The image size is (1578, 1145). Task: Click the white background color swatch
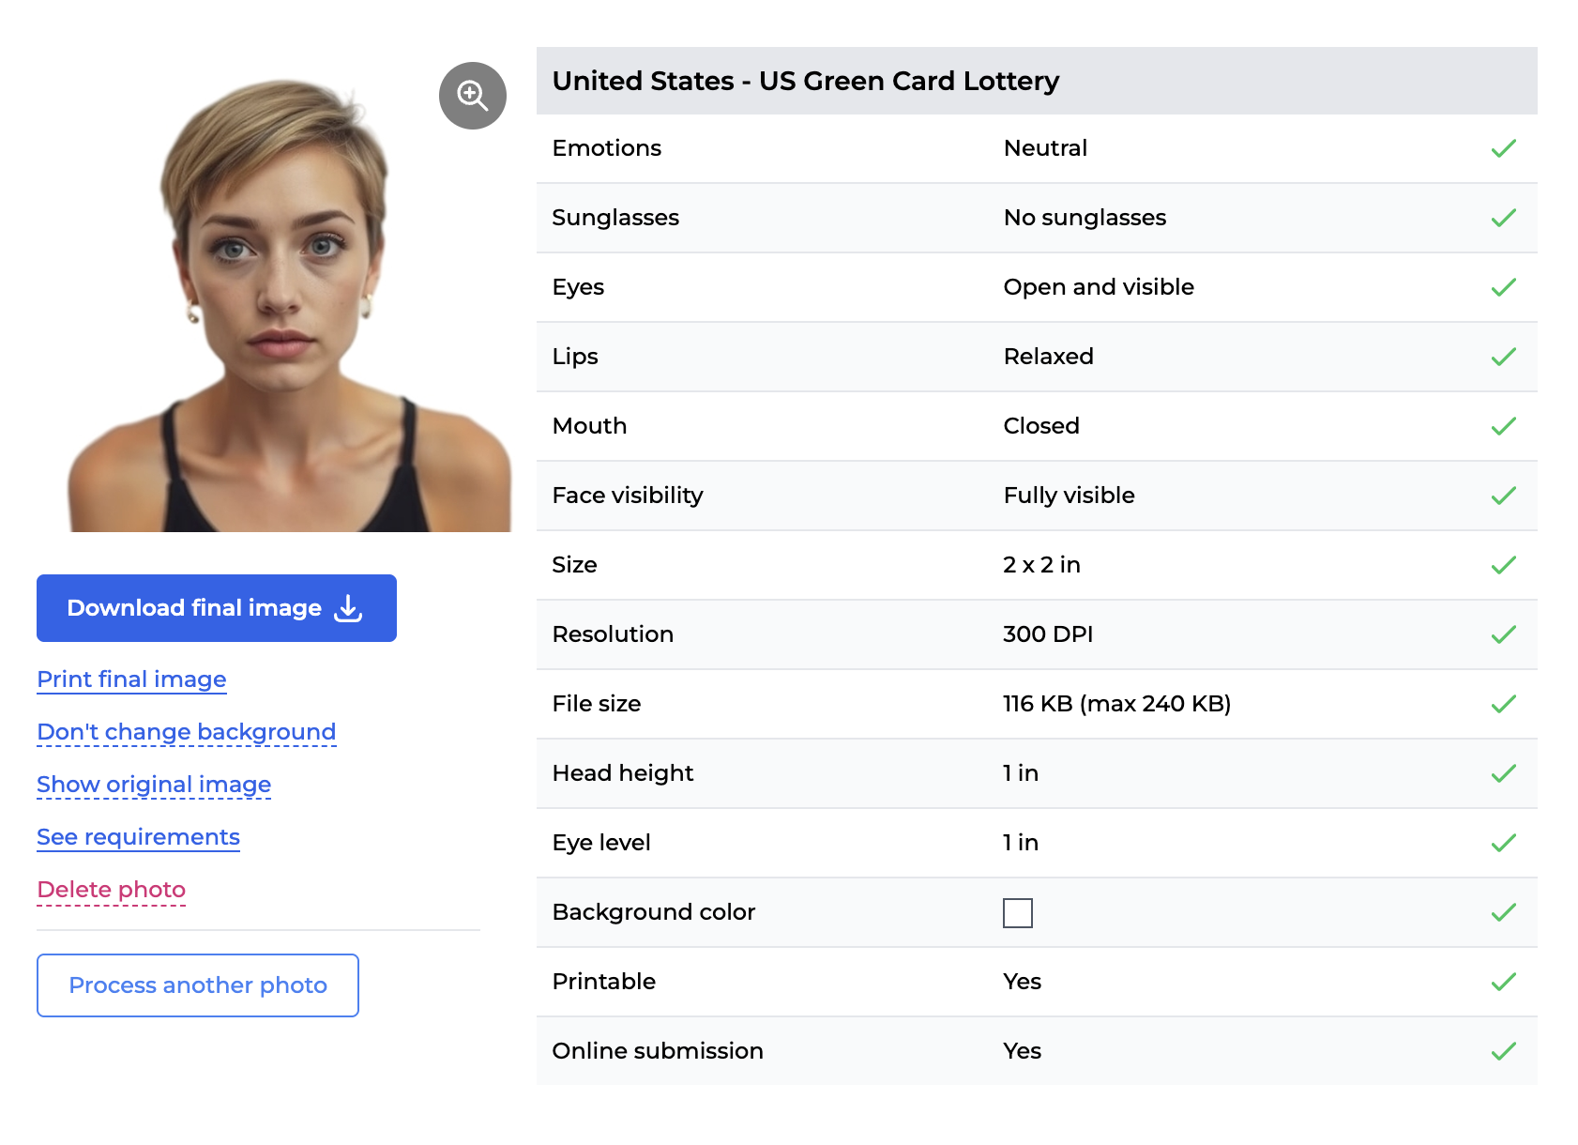[1018, 913]
